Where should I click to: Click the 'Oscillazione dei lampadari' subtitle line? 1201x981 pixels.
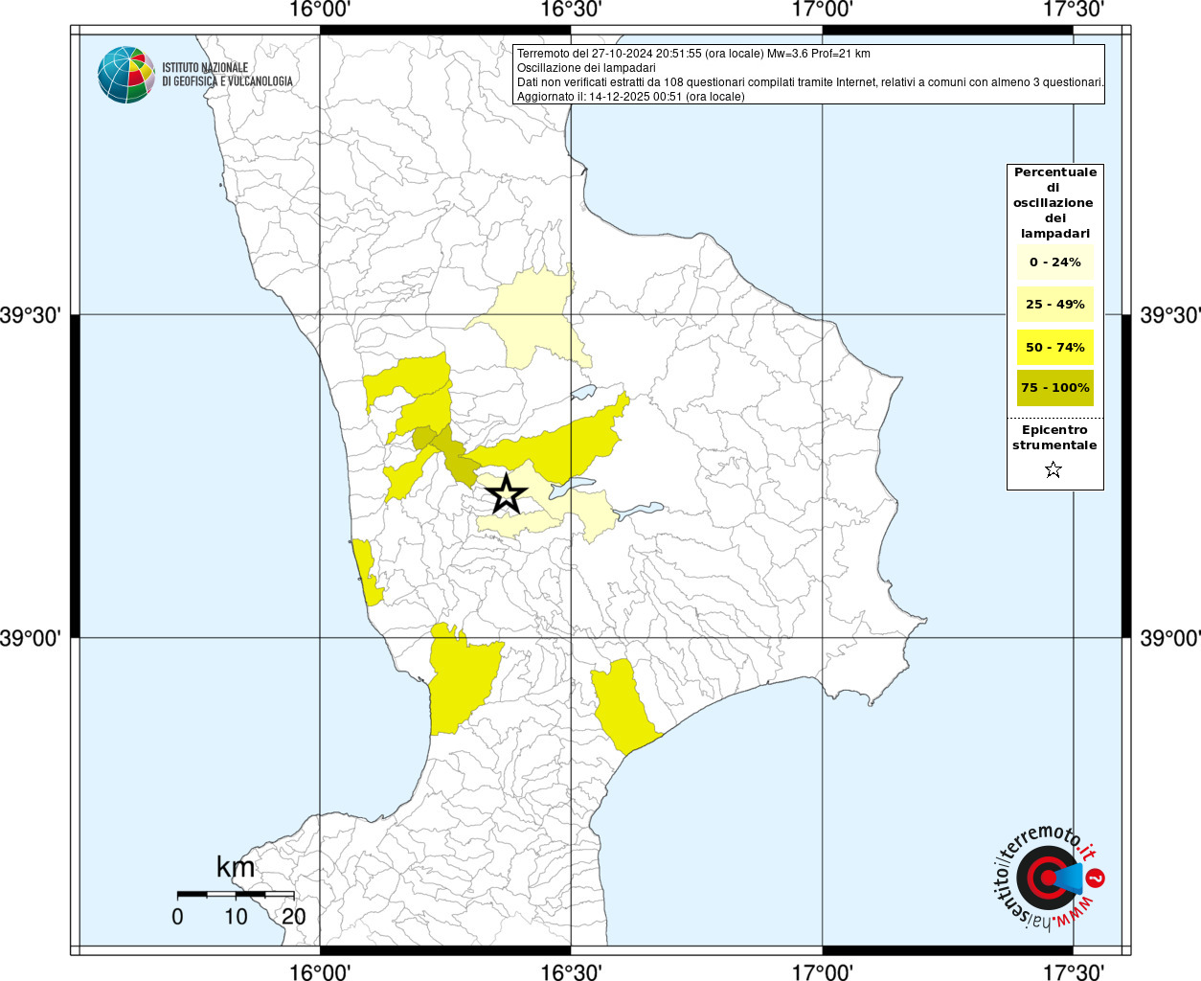coord(586,68)
